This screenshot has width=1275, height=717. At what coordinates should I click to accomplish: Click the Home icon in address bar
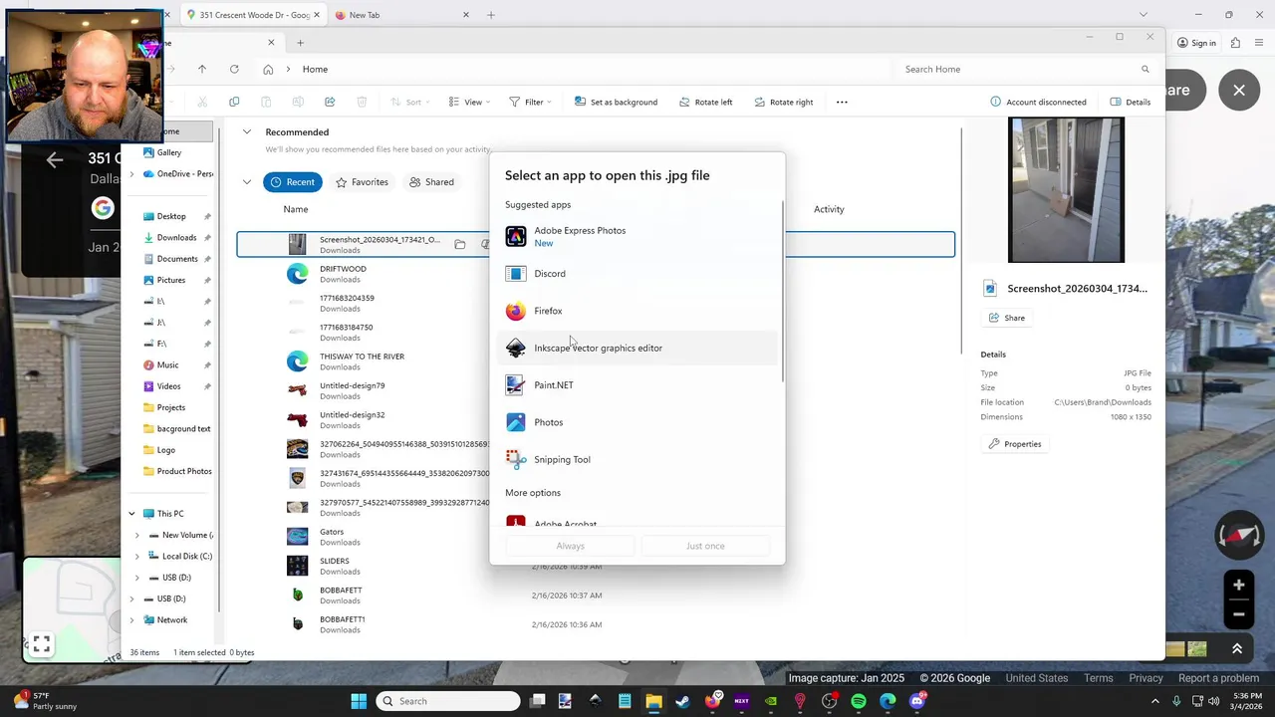[268, 69]
